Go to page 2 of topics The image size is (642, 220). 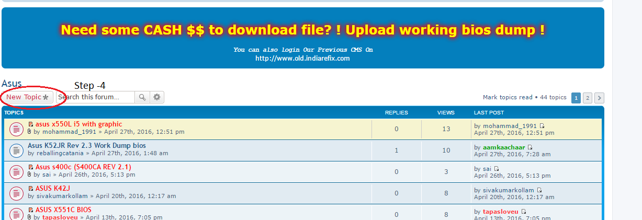pyautogui.click(x=588, y=98)
